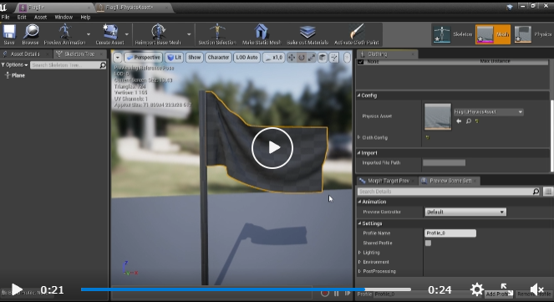Reset Cloth Config with yellow arrow
The height and width of the screenshot is (302, 554).
pos(428,137)
